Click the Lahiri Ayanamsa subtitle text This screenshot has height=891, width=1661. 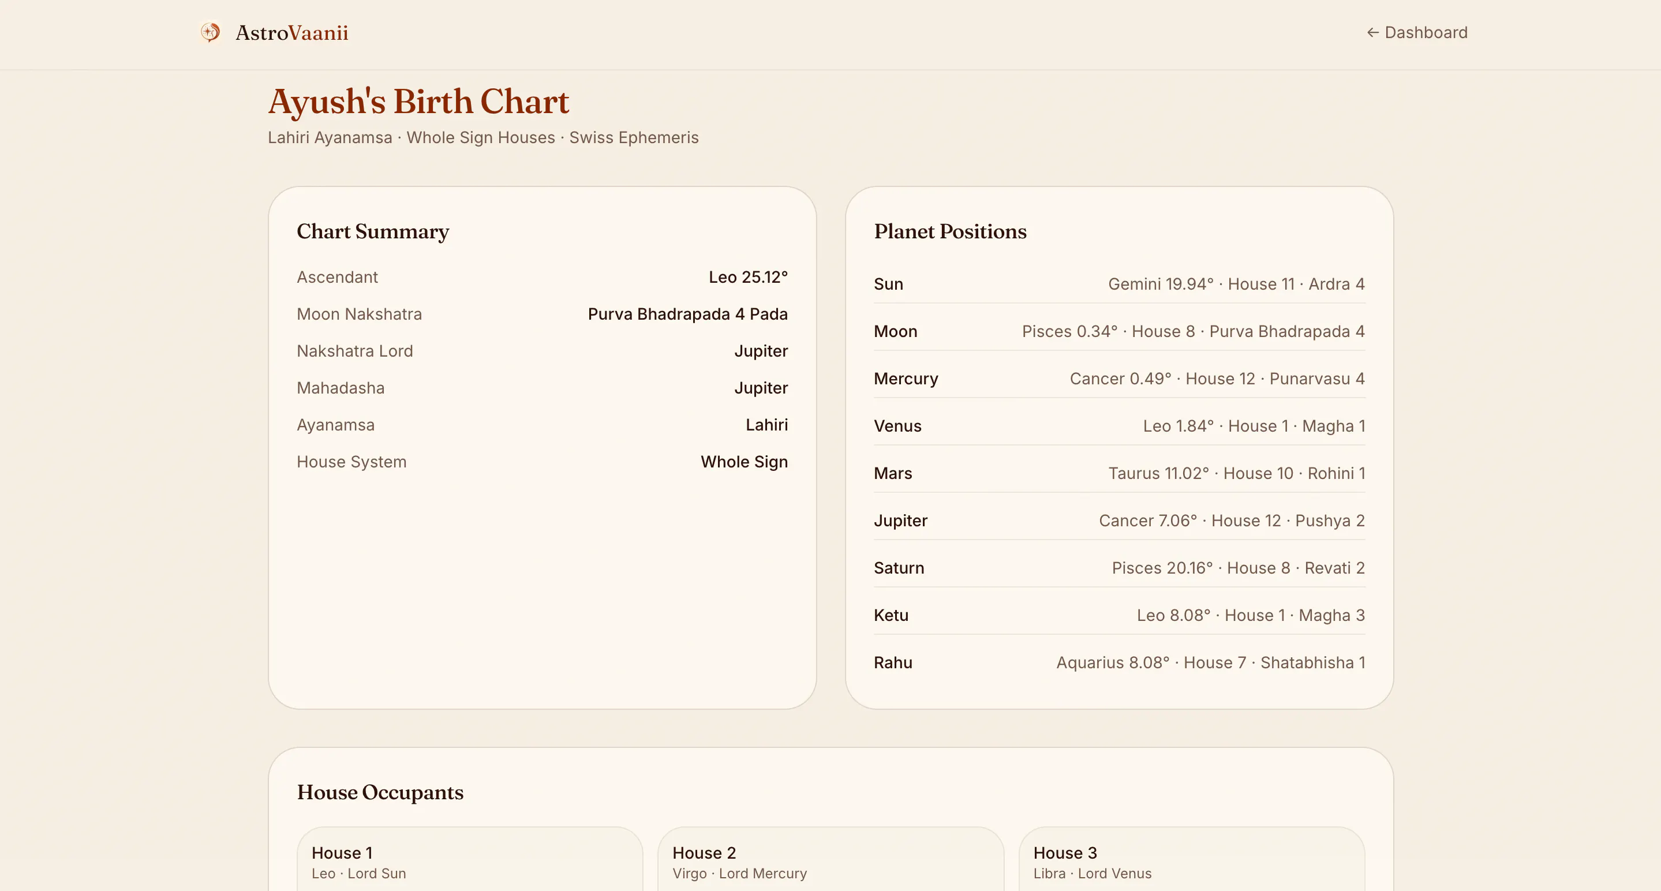[483, 137]
